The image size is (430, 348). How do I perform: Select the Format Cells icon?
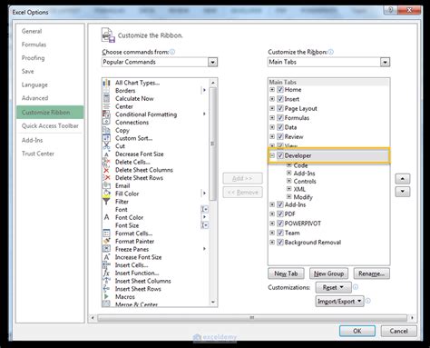106,234
